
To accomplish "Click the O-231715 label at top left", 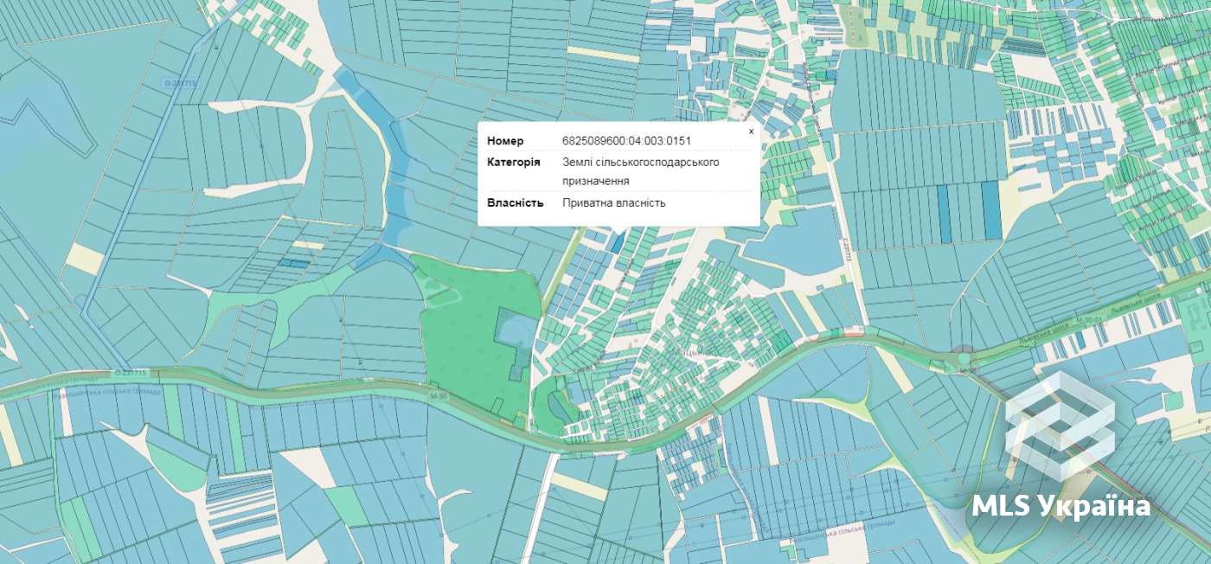I will coord(181,83).
